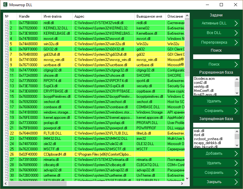Show active DLLs with Активные DLL button
Image resolution: width=243 pixels, height=189 pixels.
click(x=216, y=23)
